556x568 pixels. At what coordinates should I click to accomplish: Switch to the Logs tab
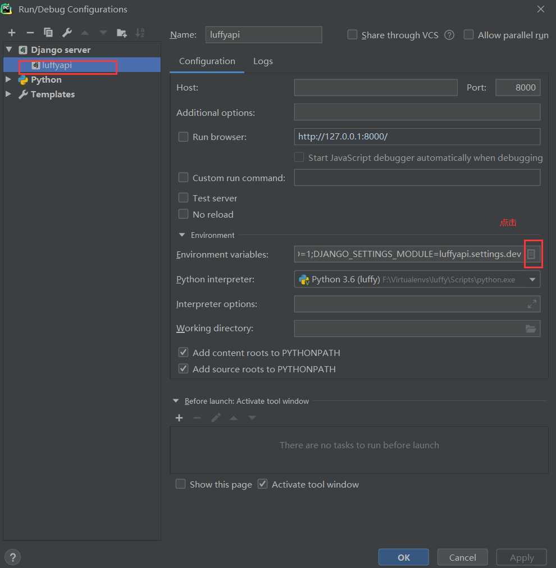pos(263,61)
